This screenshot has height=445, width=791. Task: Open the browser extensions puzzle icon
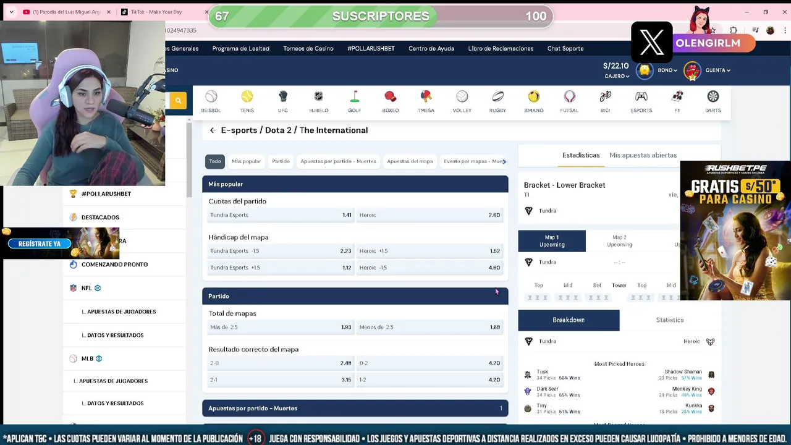[x=734, y=30]
